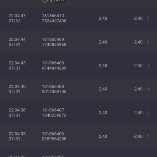Open details arrow for the 22:04:47 transaction
The image size is (157, 157).
click(x=148, y=18)
